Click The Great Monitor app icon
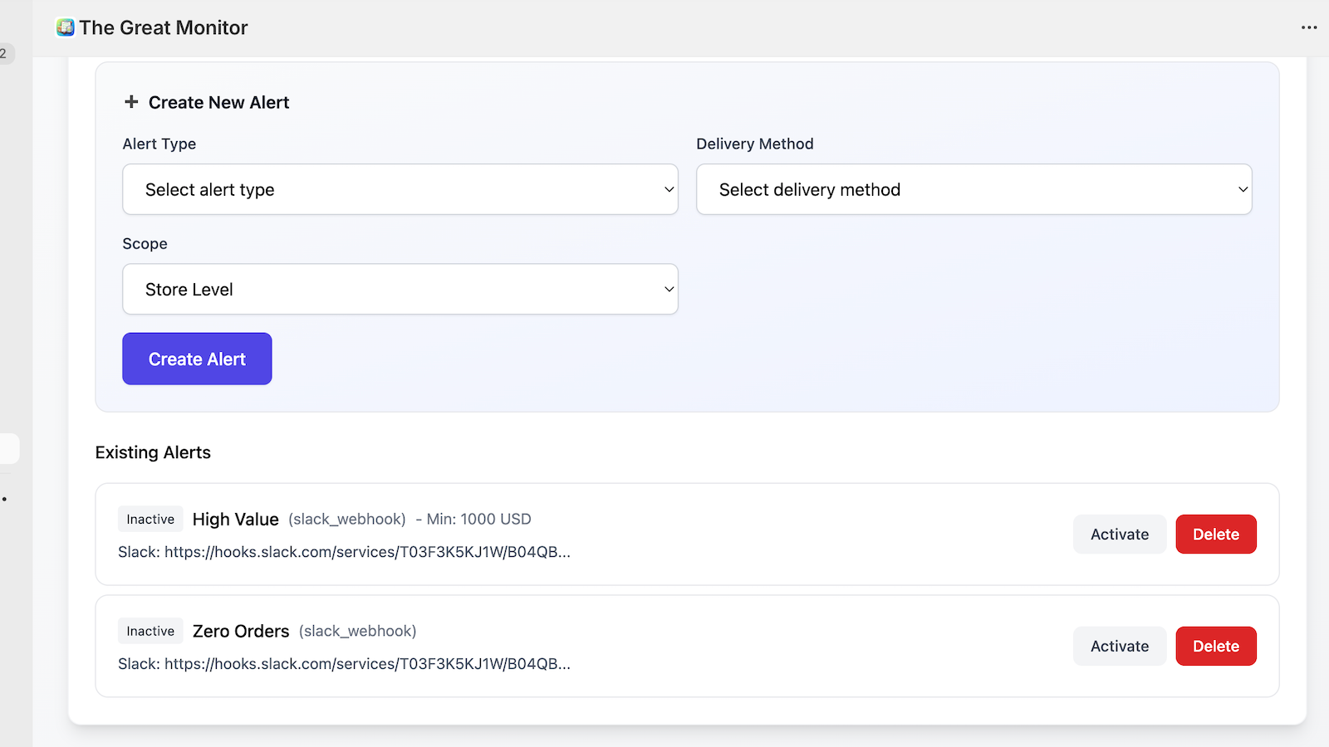The image size is (1329, 747). (65, 27)
